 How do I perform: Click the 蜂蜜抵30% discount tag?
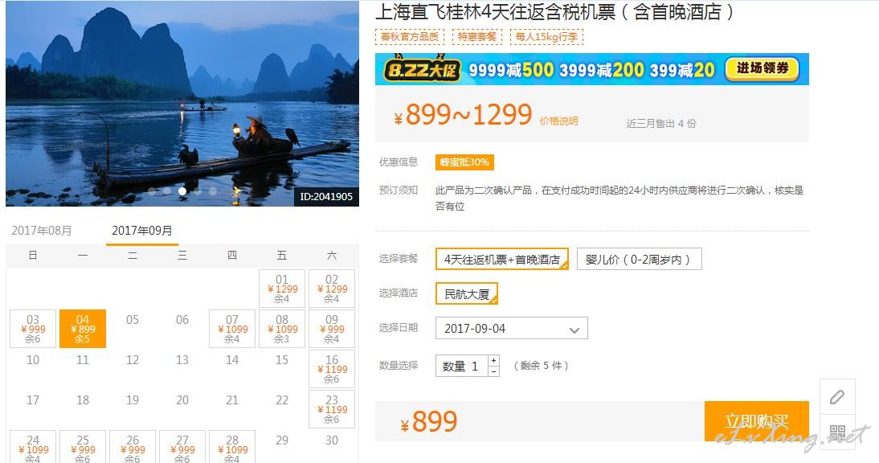(x=464, y=162)
